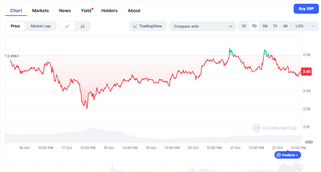
Task: Switch to candlestick chart icon
Action: 83,26
